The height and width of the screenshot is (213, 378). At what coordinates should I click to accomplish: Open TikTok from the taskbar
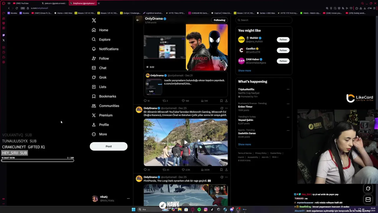212,209
